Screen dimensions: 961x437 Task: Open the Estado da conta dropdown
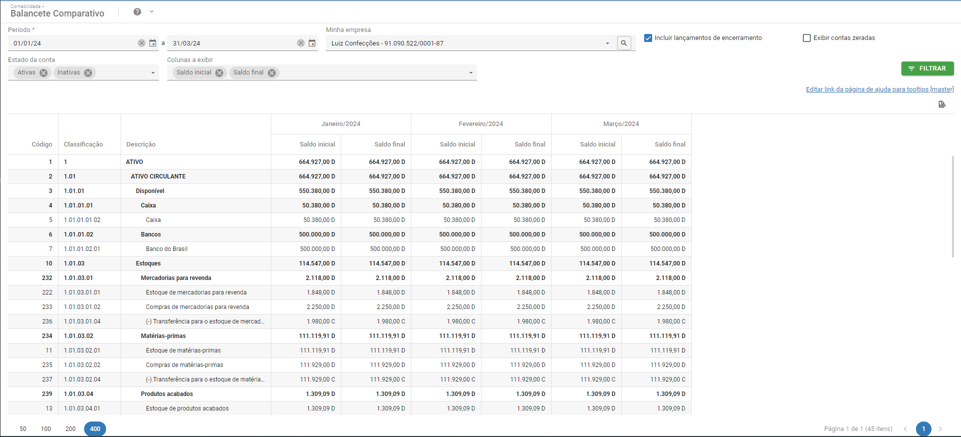tap(153, 73)
